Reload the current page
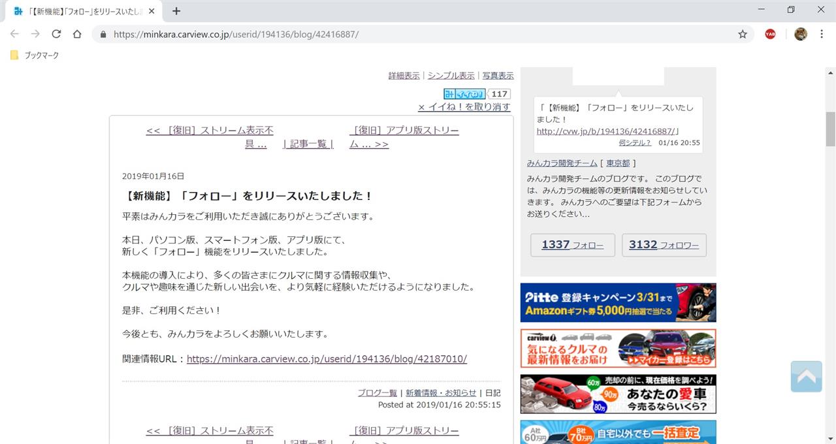Image resolution: width=836 pixels, height=444 pixels. click(x=56, y=34)
